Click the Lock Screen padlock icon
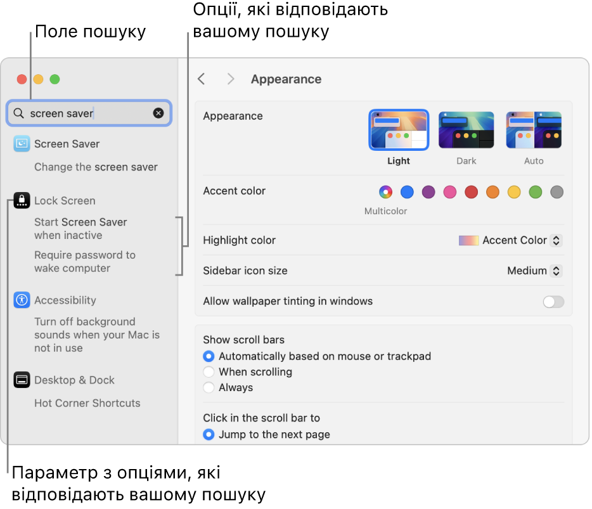This screenshot has width=592, height=509. point(22,200)
